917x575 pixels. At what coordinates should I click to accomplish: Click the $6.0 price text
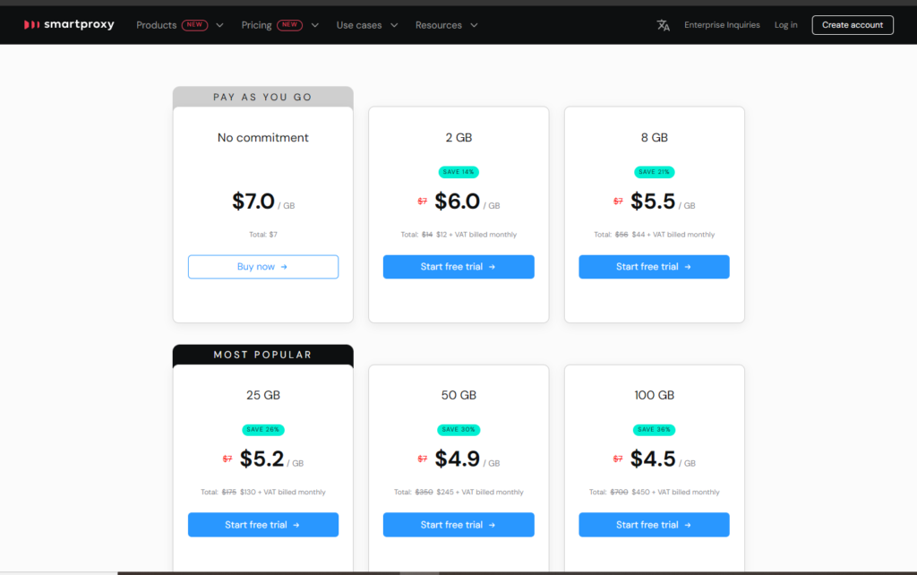458,202
